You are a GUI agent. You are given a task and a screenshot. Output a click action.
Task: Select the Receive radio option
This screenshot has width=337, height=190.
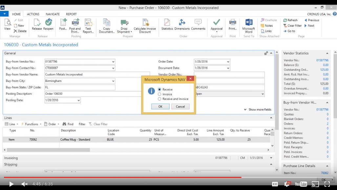tap(159, 89)
